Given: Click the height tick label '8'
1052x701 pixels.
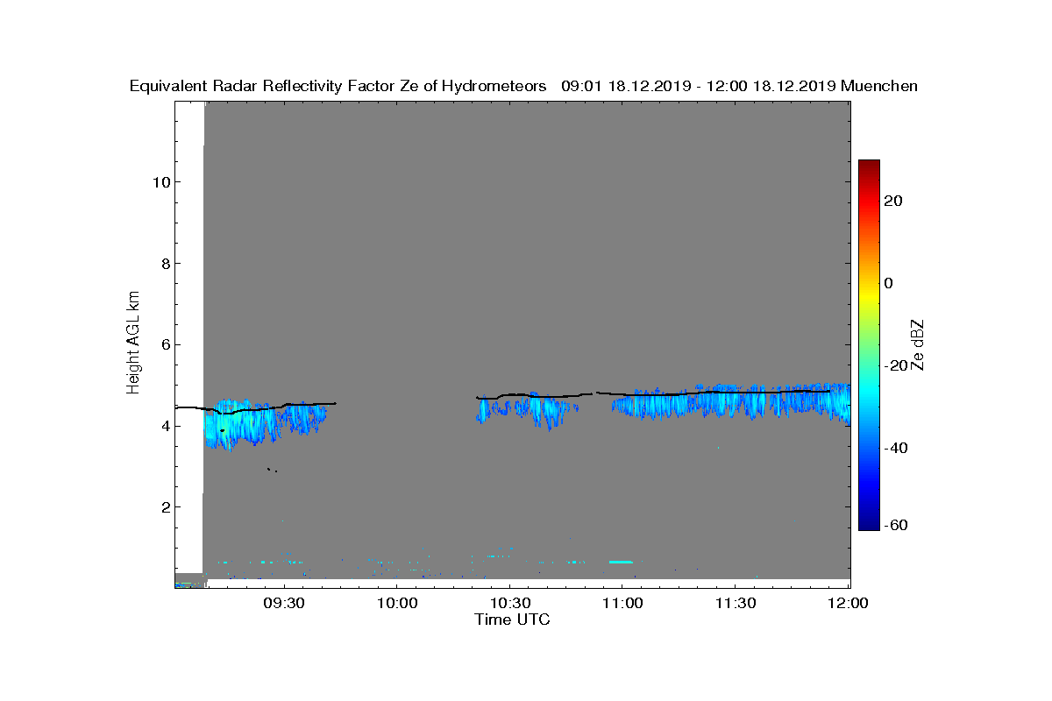Looking at the screenshot, I should 164,264.
